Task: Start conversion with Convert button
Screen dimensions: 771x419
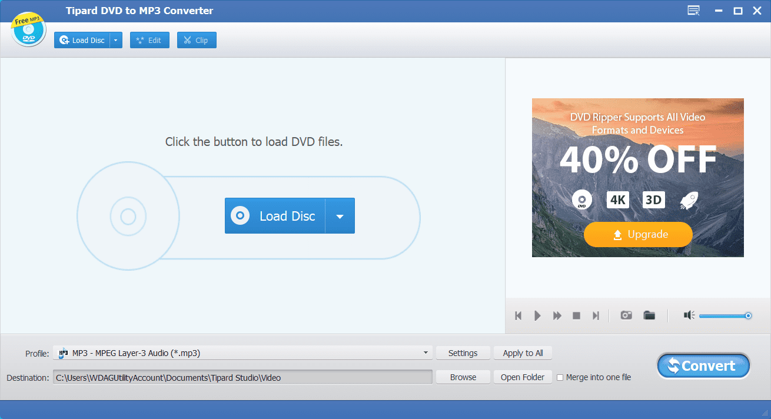Action: (x=703, y=366)
